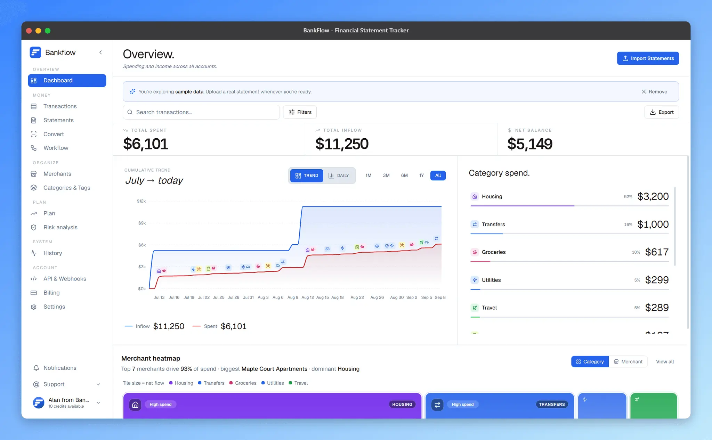This screenshot has width=712, height=440.
Task: Switch chart to Daily view
Action: tap(339, 176)
